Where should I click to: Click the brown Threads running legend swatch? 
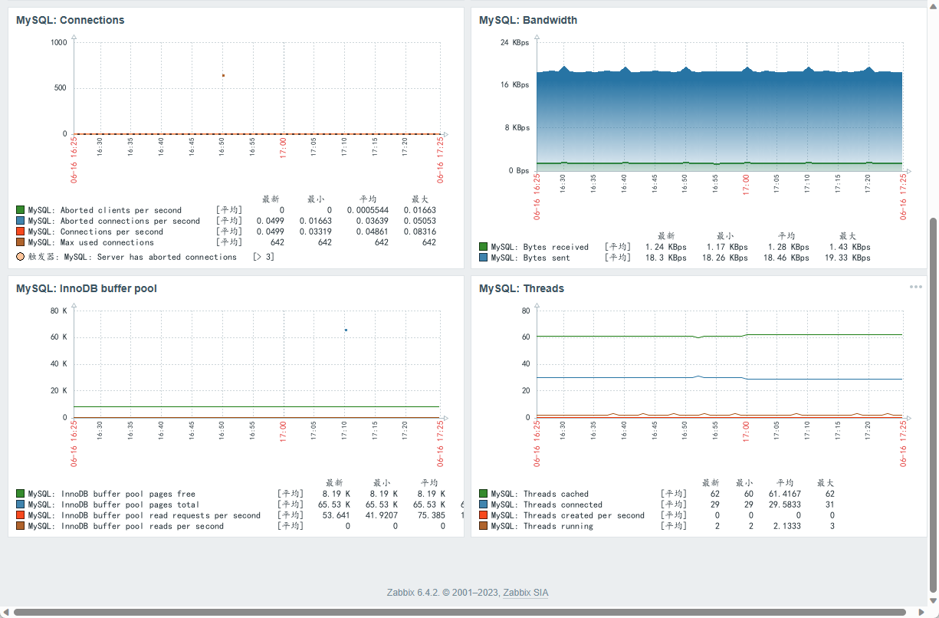484,526
